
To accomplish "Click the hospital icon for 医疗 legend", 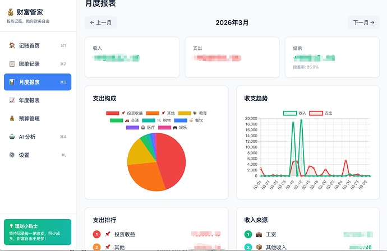I will 143,128.
